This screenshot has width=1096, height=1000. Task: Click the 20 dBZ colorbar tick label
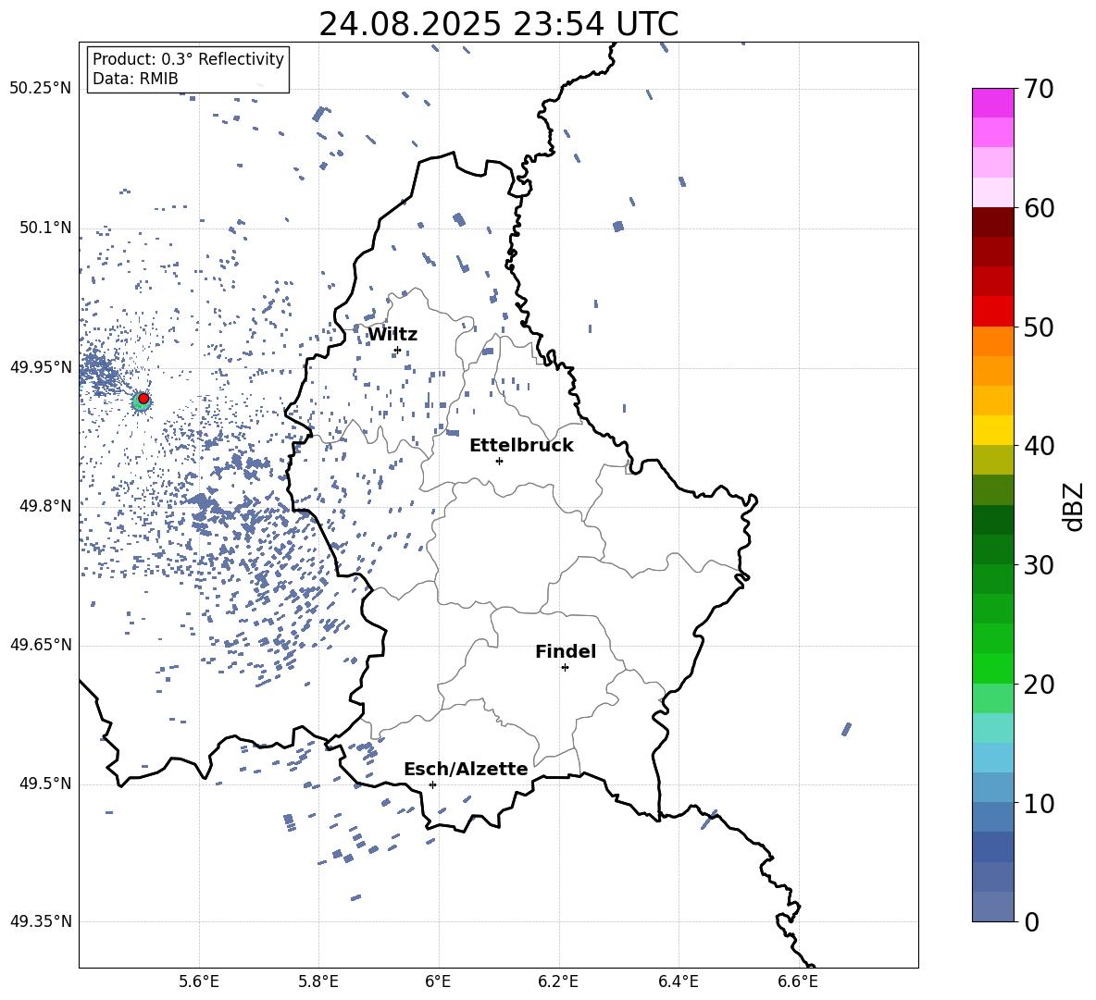click(x=1039, y=685)
